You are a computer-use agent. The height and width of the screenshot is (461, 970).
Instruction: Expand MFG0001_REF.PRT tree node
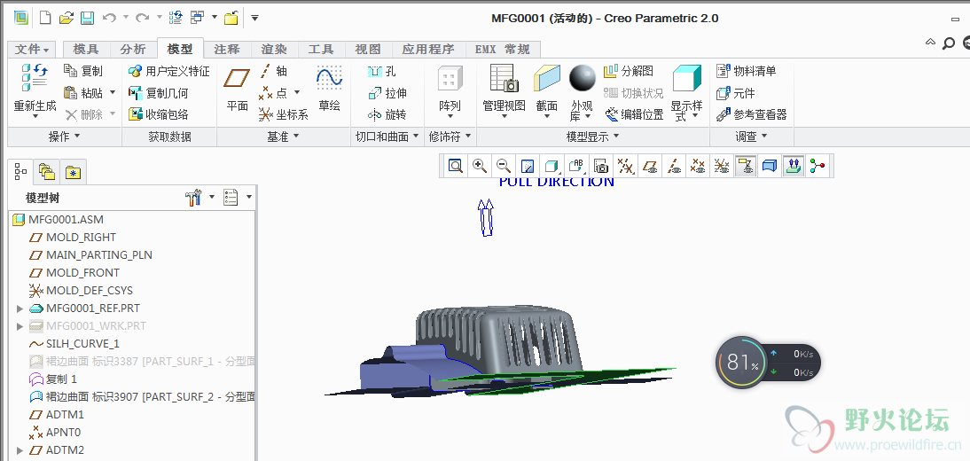coord(20,309)
